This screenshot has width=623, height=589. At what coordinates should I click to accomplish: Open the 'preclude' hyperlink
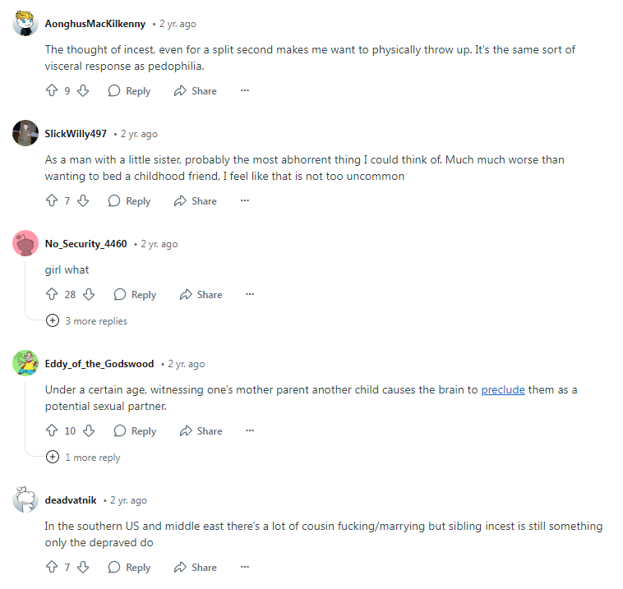(x=503, y=390)
